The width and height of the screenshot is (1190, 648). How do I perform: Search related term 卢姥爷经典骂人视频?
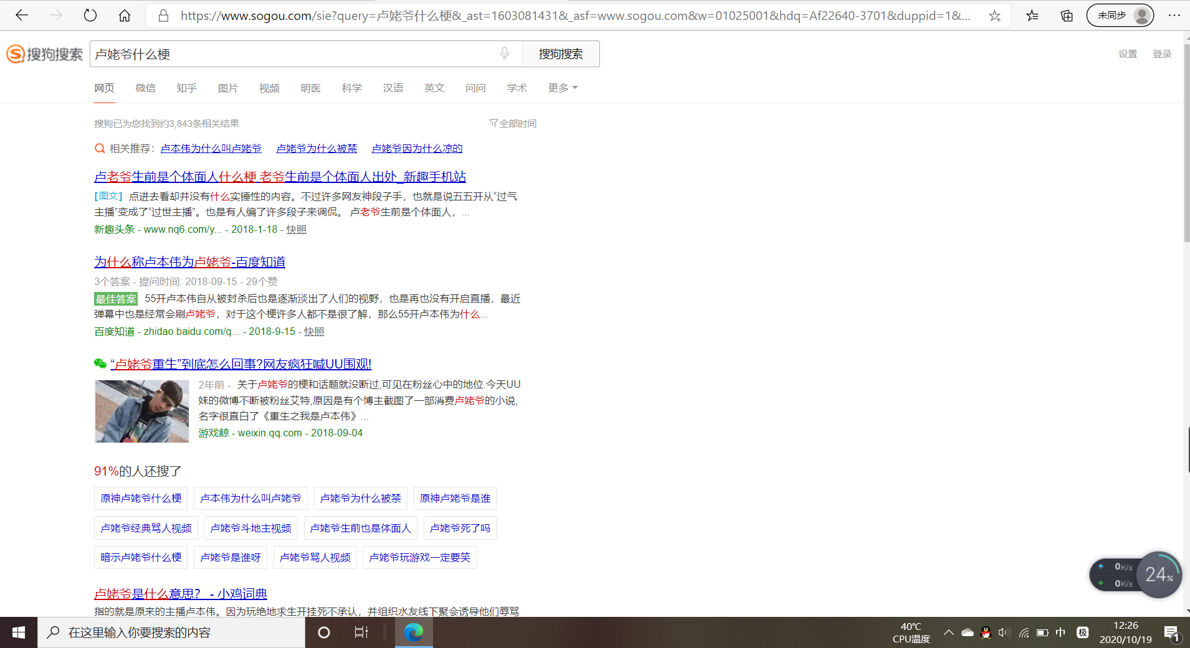coord(146,528)
